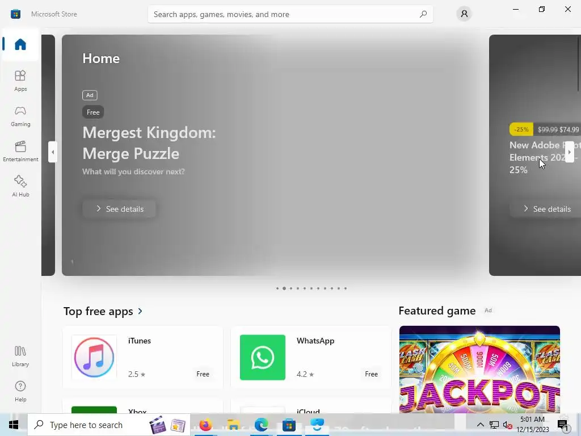Click the 4.2 star WhatsApp rating
This screenshot has width=581, height=436.
(x=305, y=374)
